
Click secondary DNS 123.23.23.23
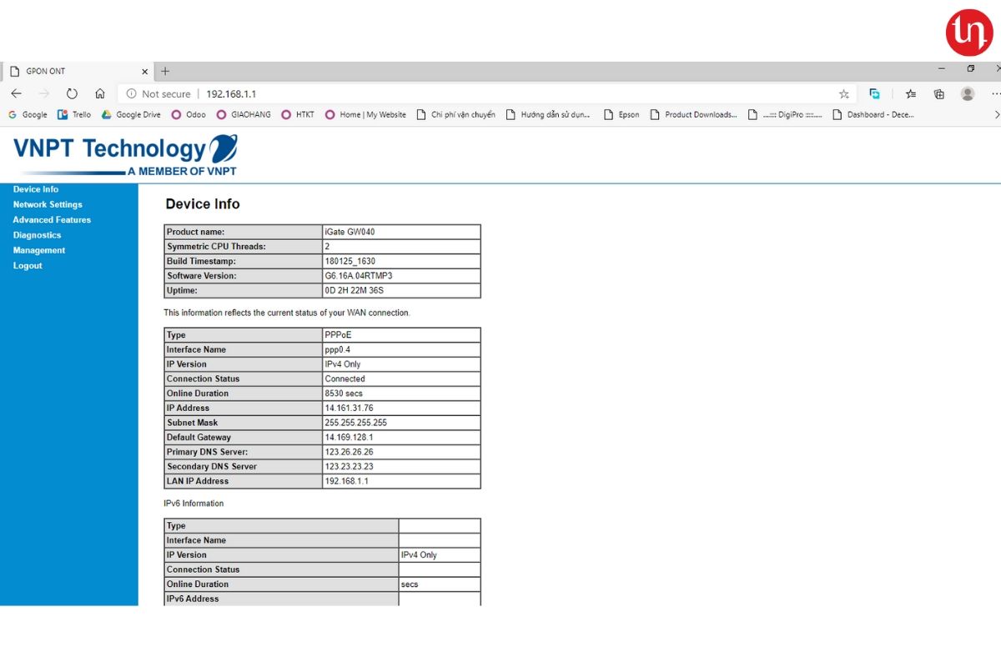click(349, 467)
